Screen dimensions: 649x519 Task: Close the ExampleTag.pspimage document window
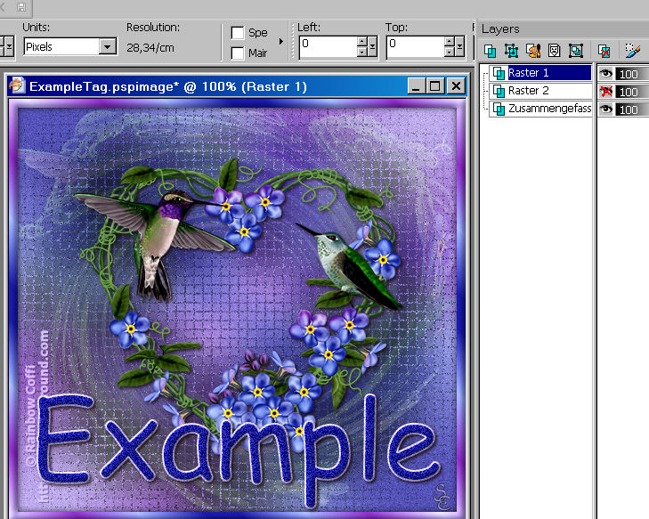pos(456,86)
